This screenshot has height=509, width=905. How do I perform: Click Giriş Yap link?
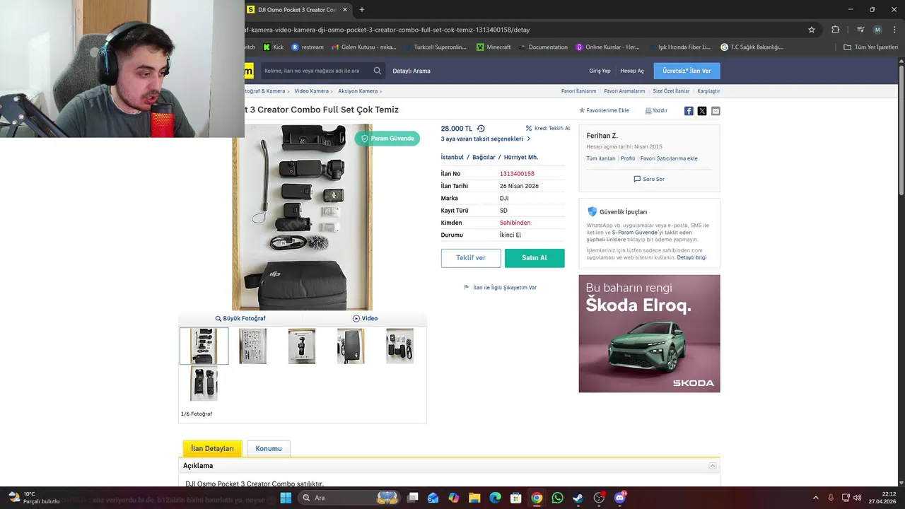pyautogui.click(x=600, y=71)
